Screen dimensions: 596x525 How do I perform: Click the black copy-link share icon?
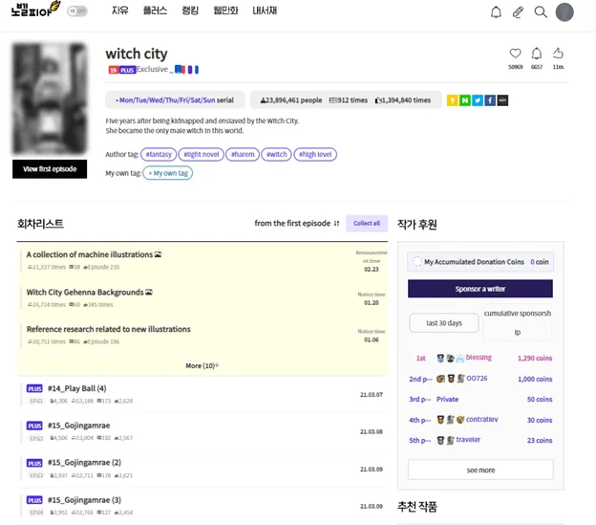pos(502,100)
